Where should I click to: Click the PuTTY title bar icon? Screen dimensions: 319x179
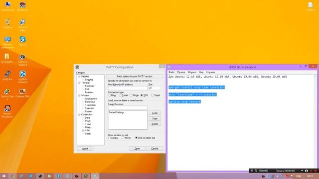(77, 67)
